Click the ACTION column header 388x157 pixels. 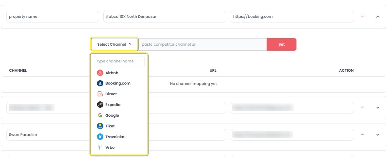point(347,70)
